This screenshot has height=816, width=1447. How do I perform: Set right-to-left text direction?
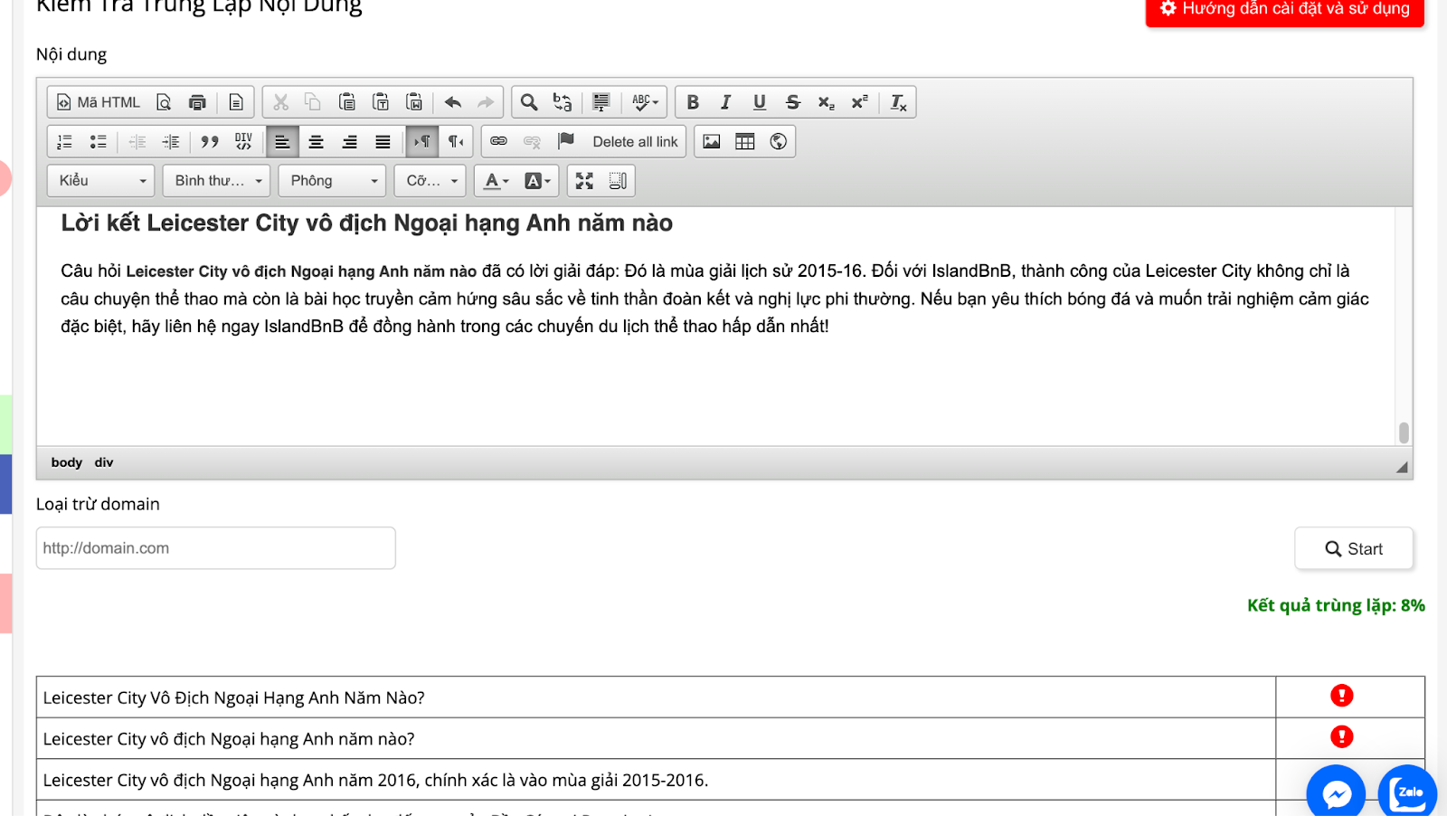(456, 141)
